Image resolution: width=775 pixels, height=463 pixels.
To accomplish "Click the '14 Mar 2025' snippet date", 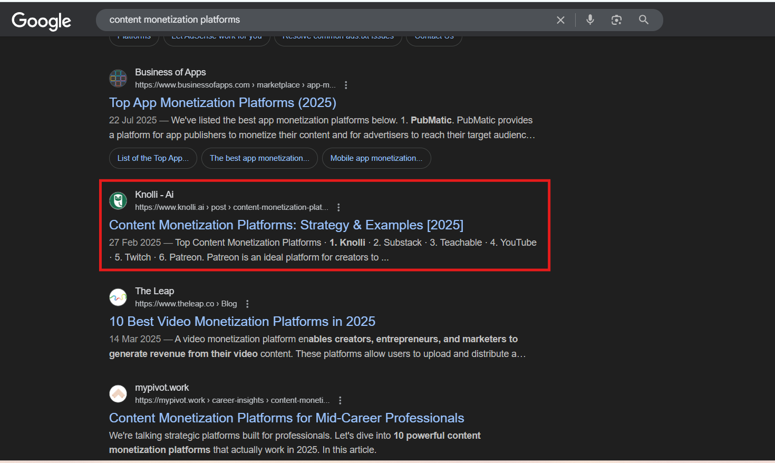I will tap(135, 339).
